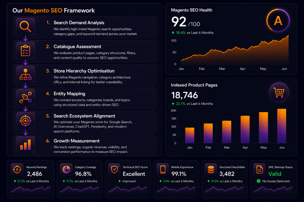Viewport: 304px width, 202px height.
Task: Click the Our Magento SEO Framework title
Action: pyautogui.click(x=53, y=10)
